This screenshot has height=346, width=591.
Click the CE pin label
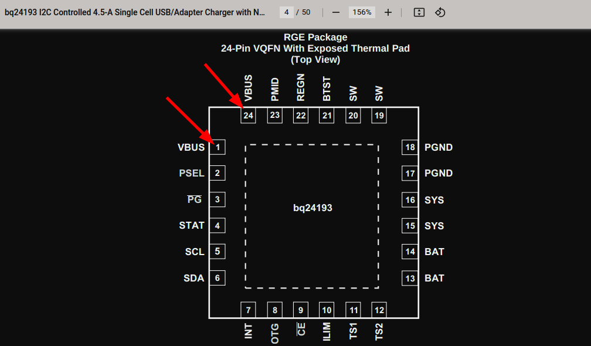click(301, 329)
